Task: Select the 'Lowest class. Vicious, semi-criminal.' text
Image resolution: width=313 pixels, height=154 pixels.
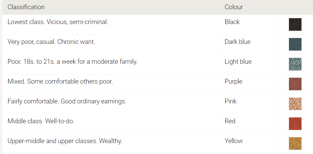Action: (x=58, y=22)
